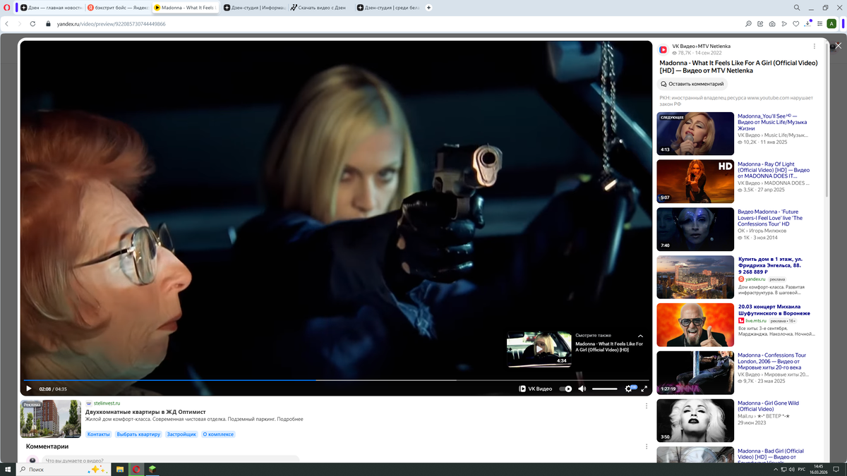
Task: Click Что вы думаете о видео comment field
Action: (169, 460)
